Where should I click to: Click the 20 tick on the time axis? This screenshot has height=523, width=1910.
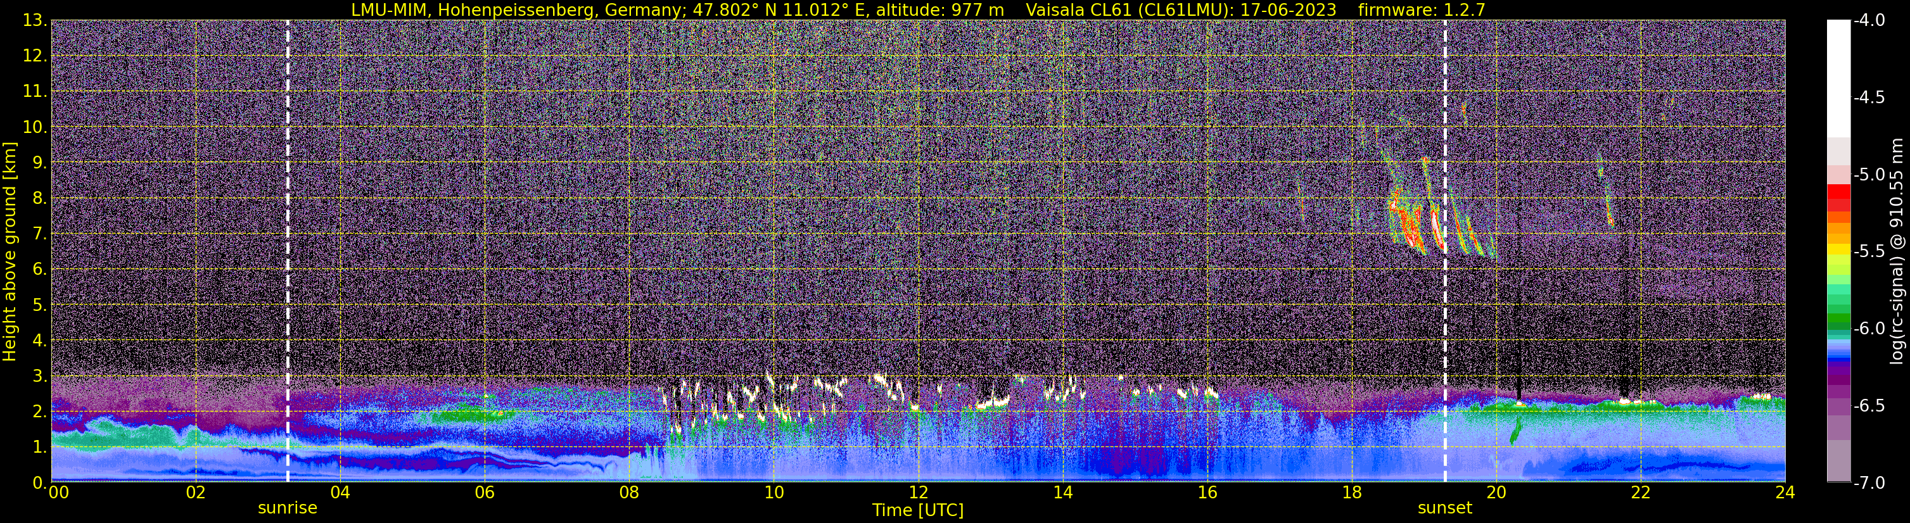[1496, 493]
